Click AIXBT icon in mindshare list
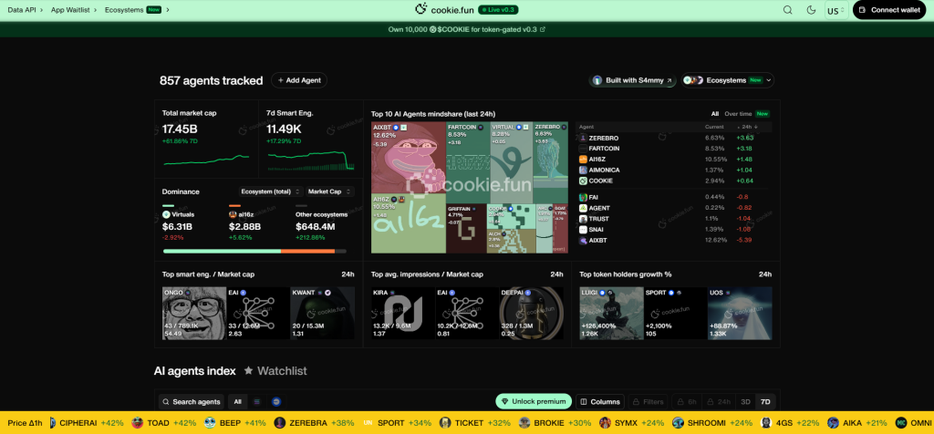 tap(583, 241)
